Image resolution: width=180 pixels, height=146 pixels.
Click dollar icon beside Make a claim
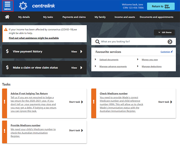7,67
